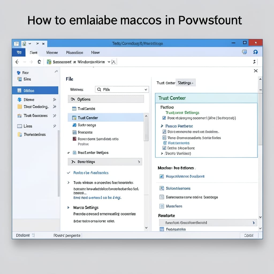This screenshot has width=274, height=274.
Task: Open the File ribbon tab
Action: point(19,52)
